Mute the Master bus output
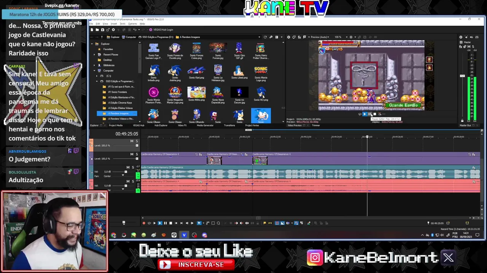Screen dimensions: 487x273 (469, 47)
